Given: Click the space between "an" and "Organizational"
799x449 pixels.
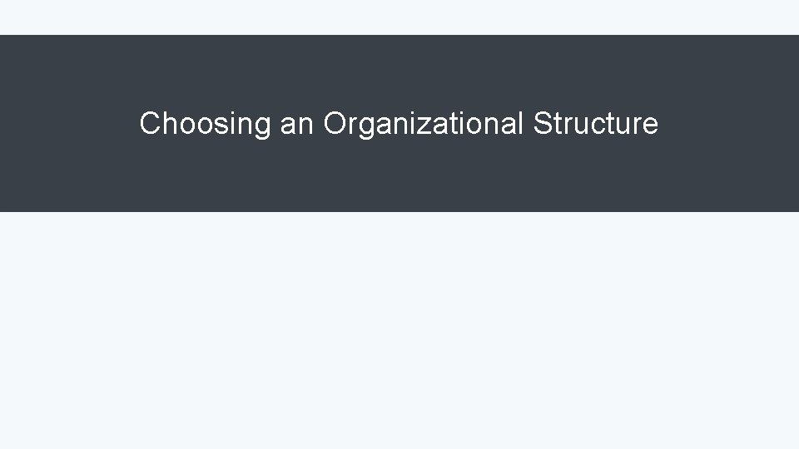Looking at the screenshot, I should tap(319, 124).
